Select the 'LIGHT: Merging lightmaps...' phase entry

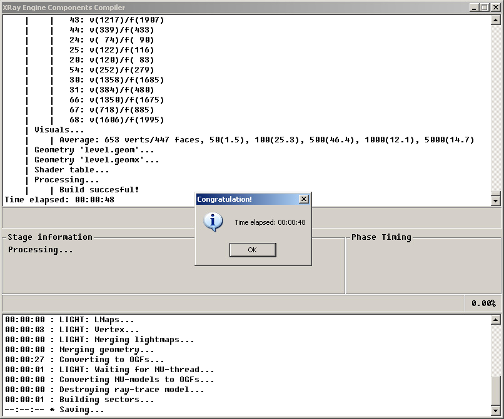tap(99, 340)
